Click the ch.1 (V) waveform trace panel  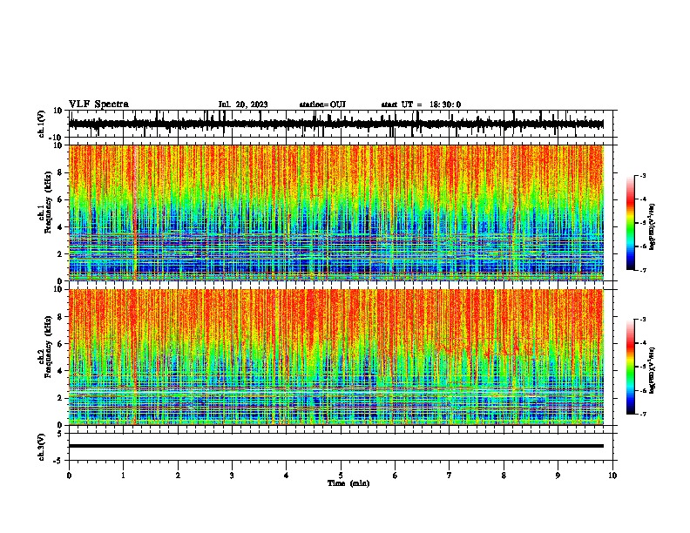pos(341,124)
